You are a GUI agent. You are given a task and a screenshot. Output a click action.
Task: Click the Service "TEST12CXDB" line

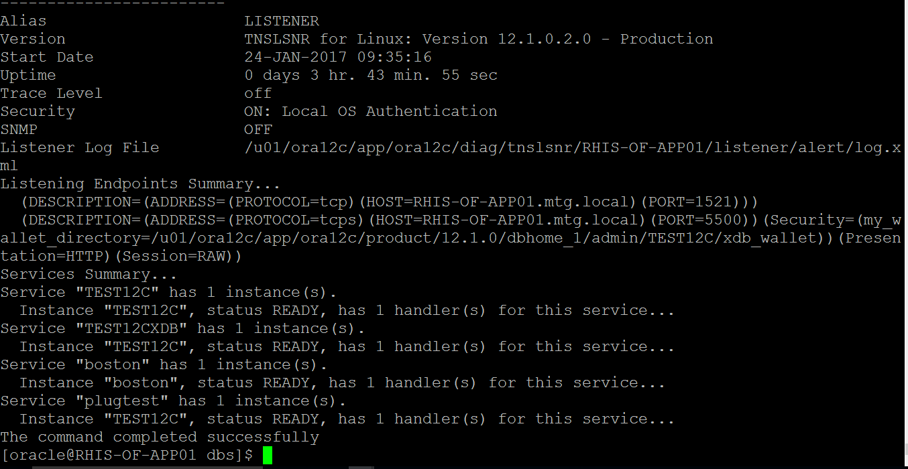coord(182,329)
